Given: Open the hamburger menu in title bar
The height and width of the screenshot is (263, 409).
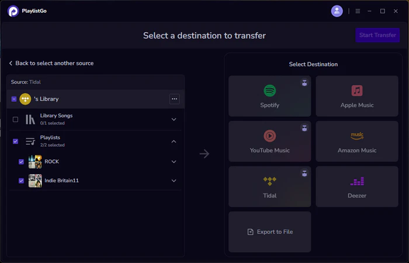Looking at the screenshot, I should pyautogui.click(x=358, y=11).
